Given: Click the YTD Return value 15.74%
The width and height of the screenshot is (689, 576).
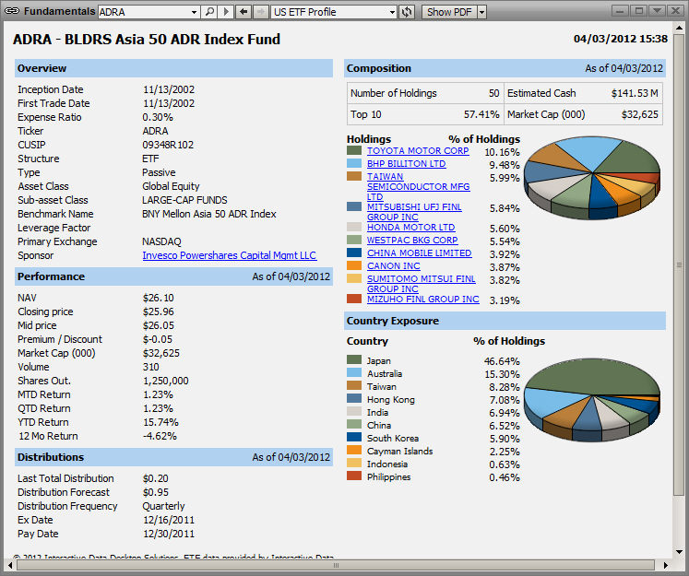Looking at the screenshot, I should (160, 422).
